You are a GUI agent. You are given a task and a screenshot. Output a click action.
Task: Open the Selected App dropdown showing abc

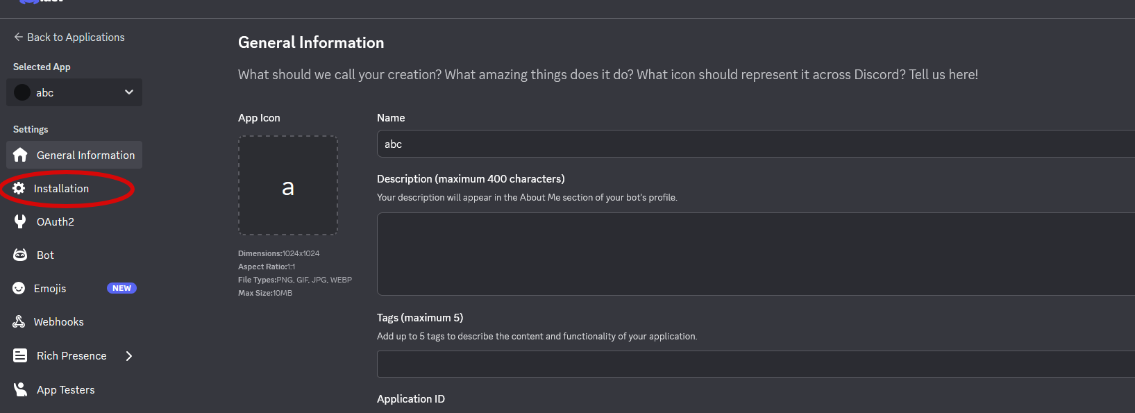(x=74, y=92)
